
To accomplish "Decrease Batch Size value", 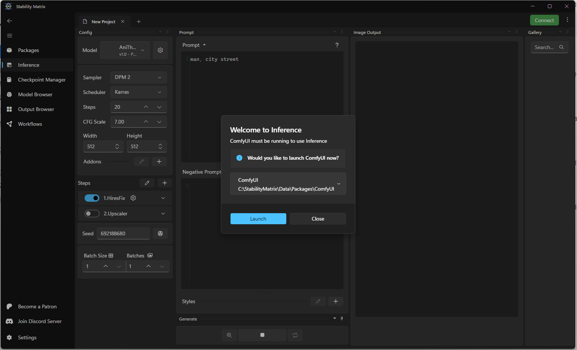I will pos(119,266).
